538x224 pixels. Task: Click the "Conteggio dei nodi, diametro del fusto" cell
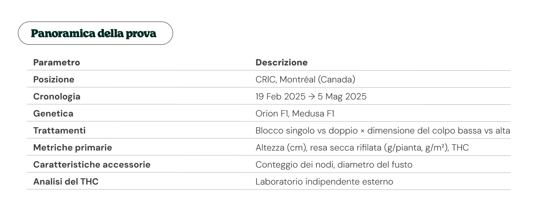334,164
